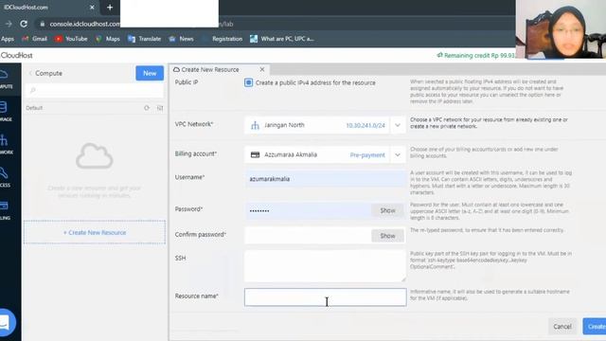Image resolution: width=606 pixels, height=341 pixels.
Task: Reload the browser page
Action: [24, 24]
